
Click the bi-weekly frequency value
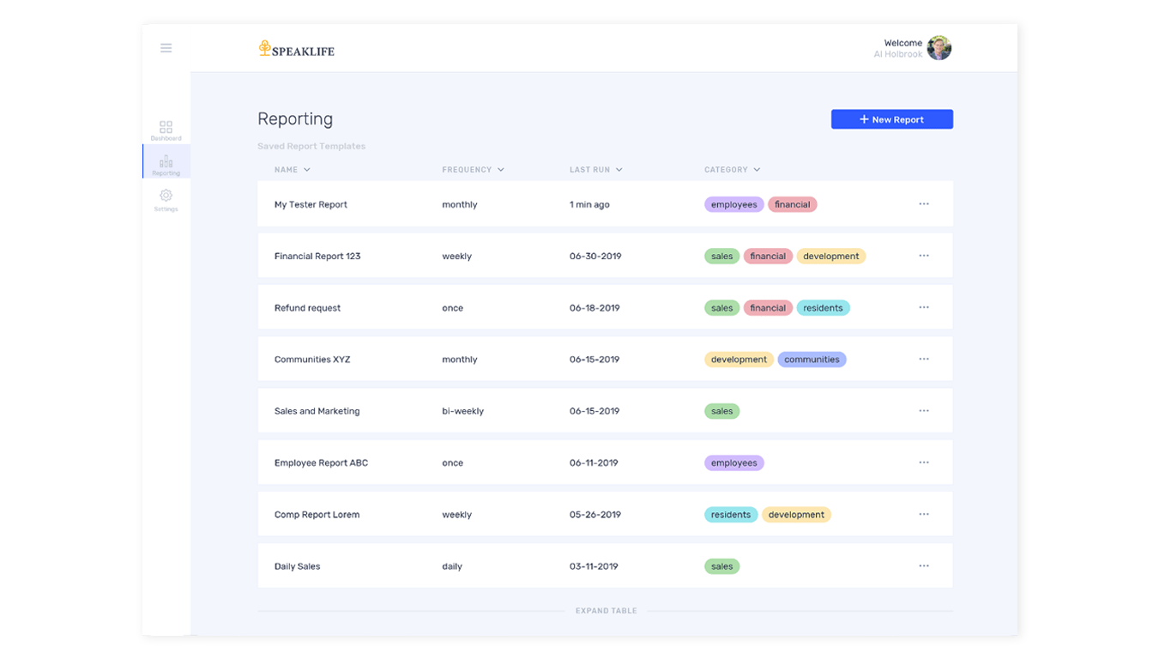pos(463,411)
